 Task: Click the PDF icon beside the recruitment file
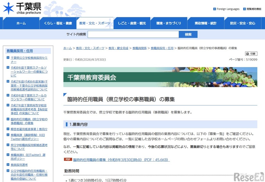coord(68,159)
